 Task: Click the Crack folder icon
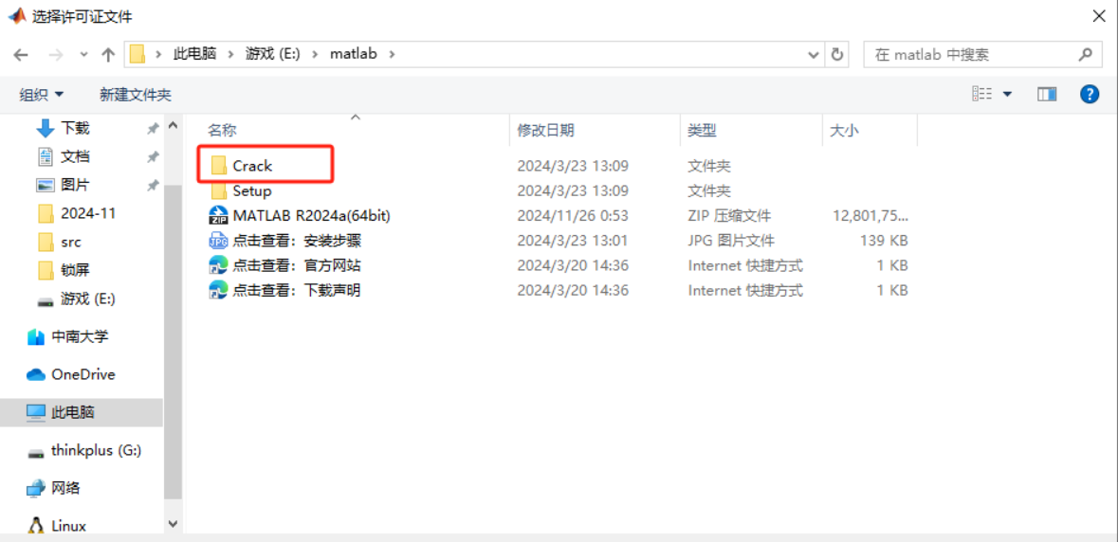[x=219, y=166]
